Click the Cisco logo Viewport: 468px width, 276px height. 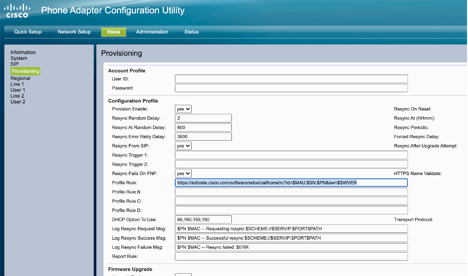coord(17,10)
